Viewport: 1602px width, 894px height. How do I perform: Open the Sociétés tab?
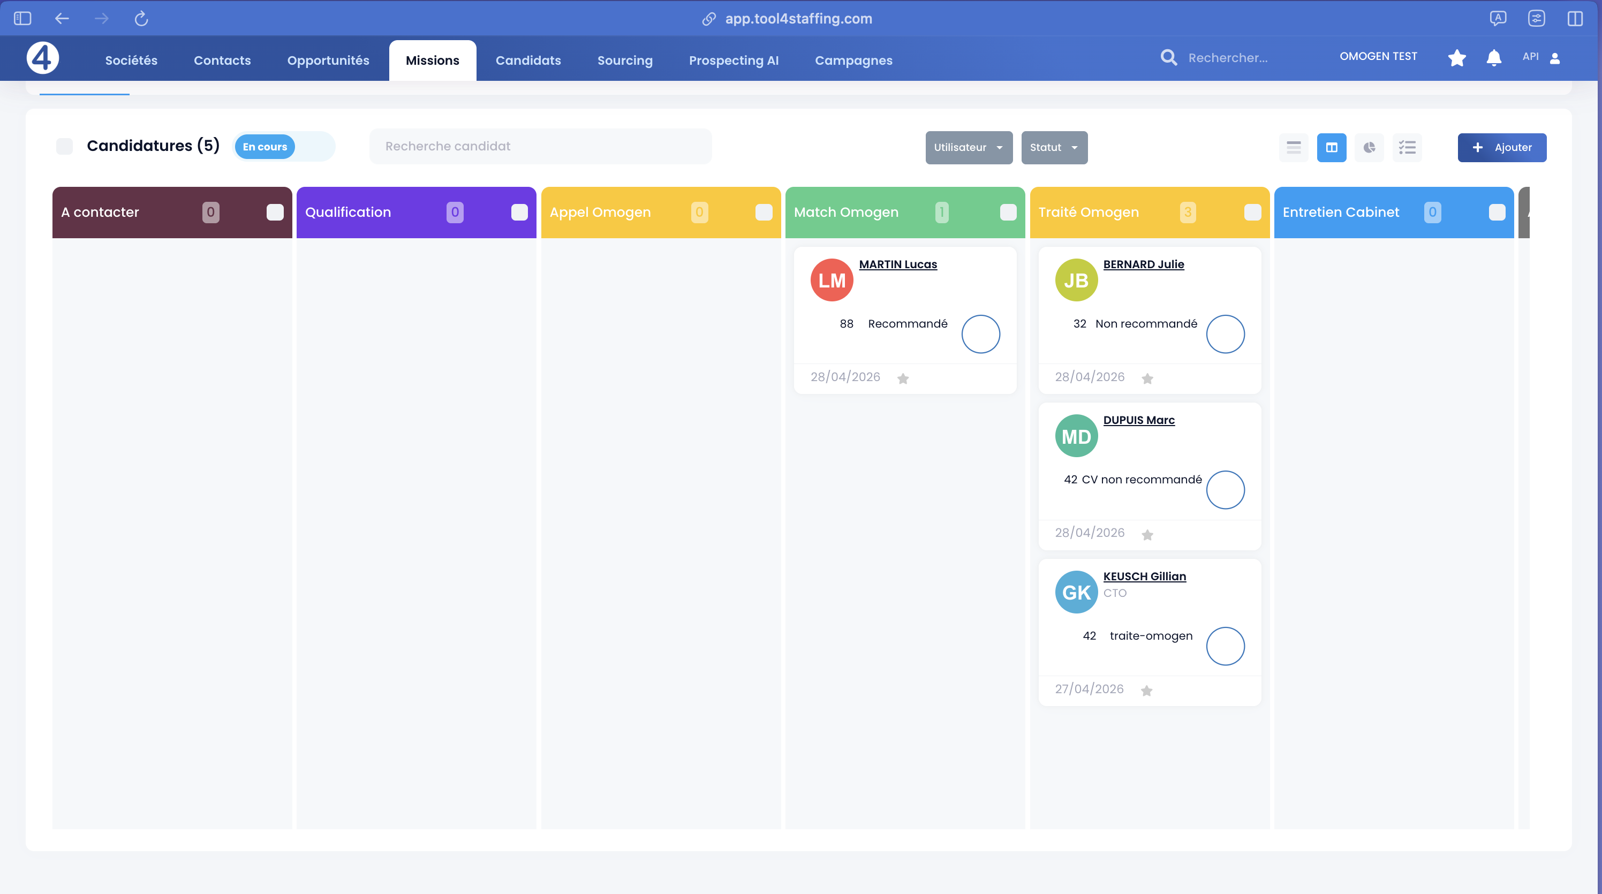tap(131, 60)
